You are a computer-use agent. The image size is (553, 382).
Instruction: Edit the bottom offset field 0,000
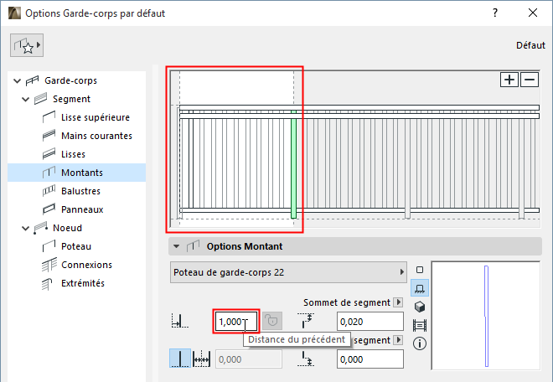coord(370,359)
